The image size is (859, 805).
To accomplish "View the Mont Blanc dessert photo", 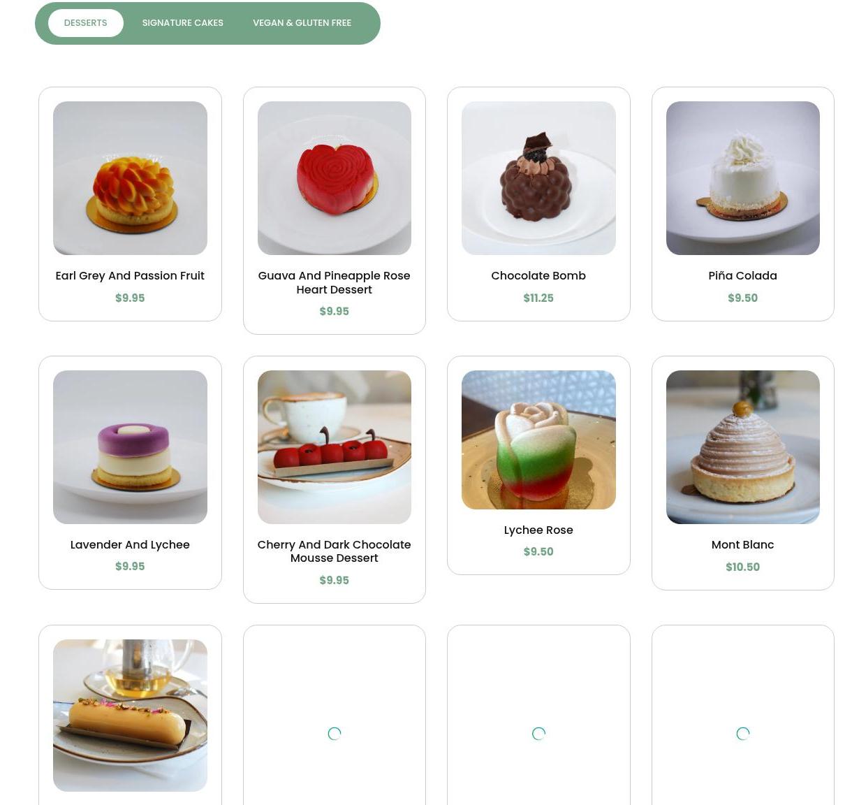I will [x=742, y=447].
